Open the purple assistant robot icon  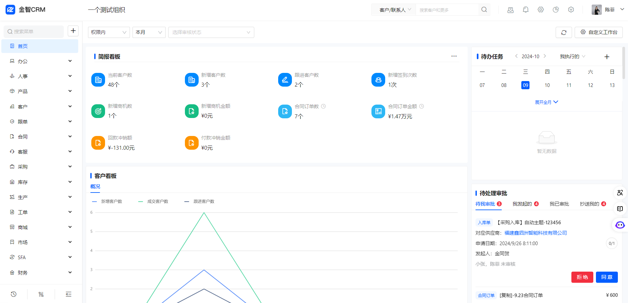(x=620, y=225)
